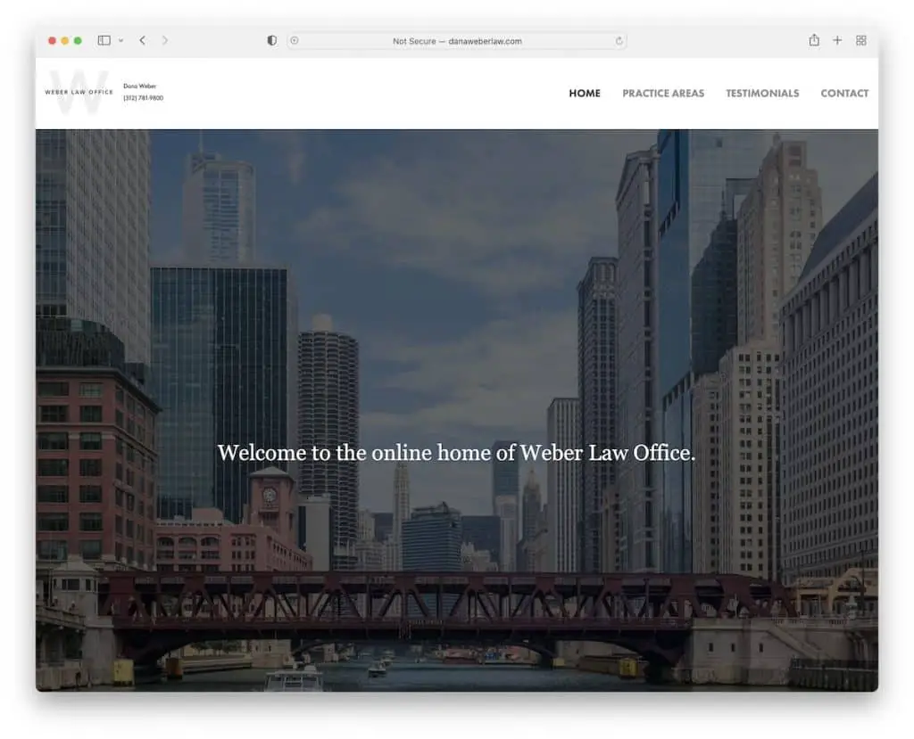Image resolution: width=914 pixels, height=739 pixels.
Task: Open the Share menu icon
Action: [814, 40]
